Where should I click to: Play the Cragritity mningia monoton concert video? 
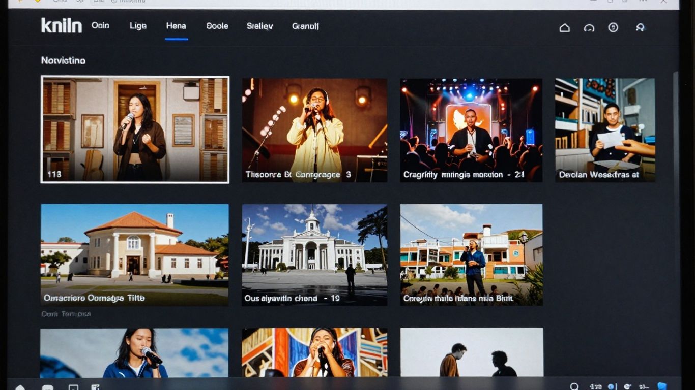point(471,130)
